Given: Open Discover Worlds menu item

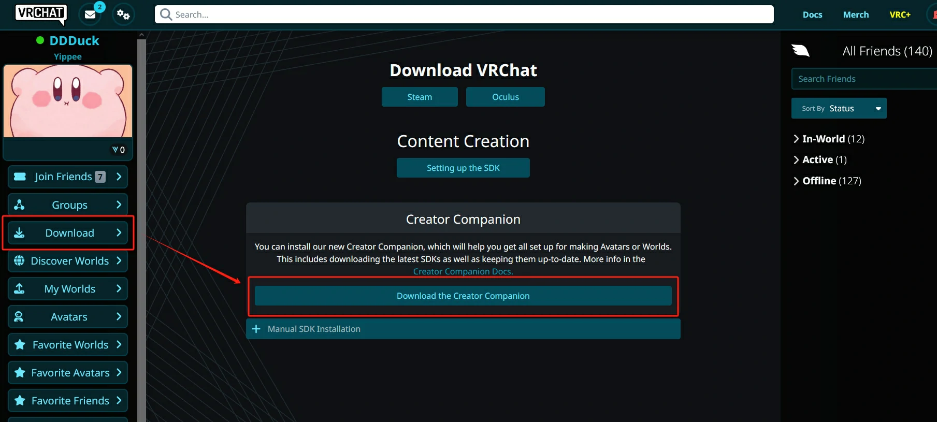Looking at the screenshot, I should coord(68,260).
